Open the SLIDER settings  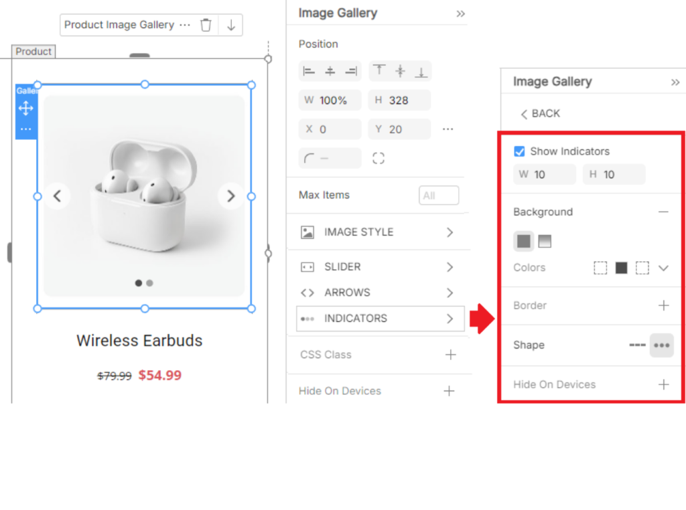(x=380, y=267)
